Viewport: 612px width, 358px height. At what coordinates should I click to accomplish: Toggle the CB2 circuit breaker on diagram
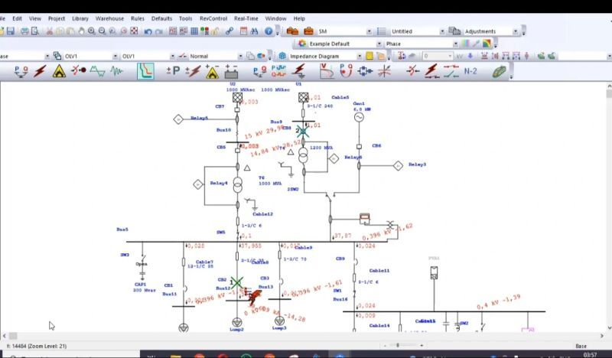point(237,282)
